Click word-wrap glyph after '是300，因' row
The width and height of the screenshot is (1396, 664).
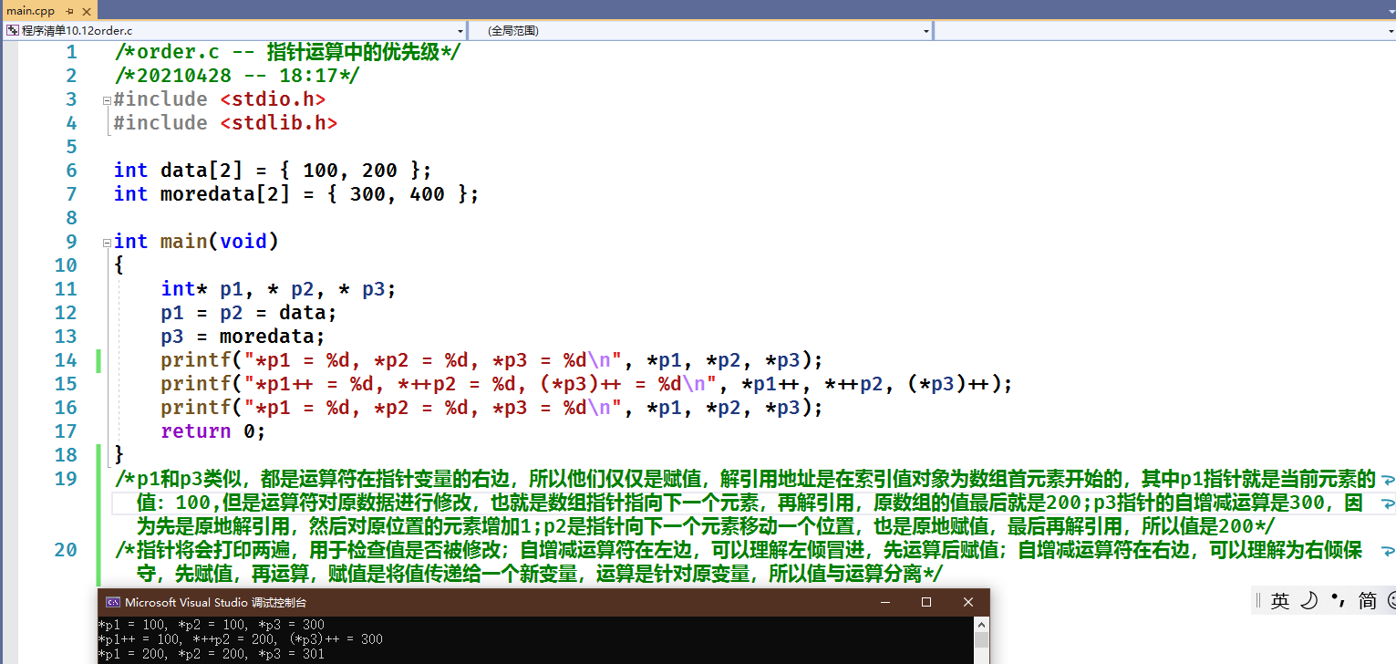(x=1388, y=503)
